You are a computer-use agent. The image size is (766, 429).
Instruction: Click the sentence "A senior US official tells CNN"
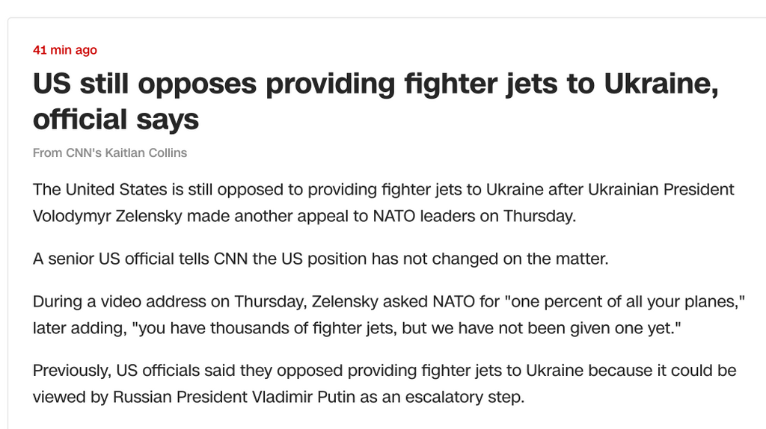[320, 259]
